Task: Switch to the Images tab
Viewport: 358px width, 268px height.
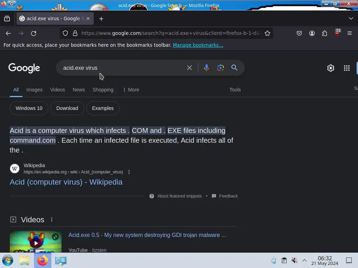Action: click(x=34, y=90)
